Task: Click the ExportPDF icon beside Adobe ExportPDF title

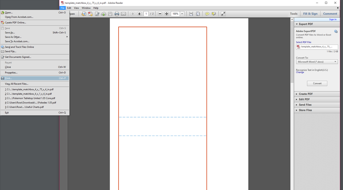Action: click(336, 31)
